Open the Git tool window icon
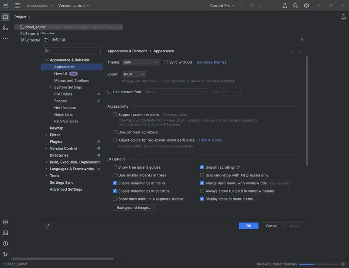Viewport: 349px width, 268px height. 5,254
